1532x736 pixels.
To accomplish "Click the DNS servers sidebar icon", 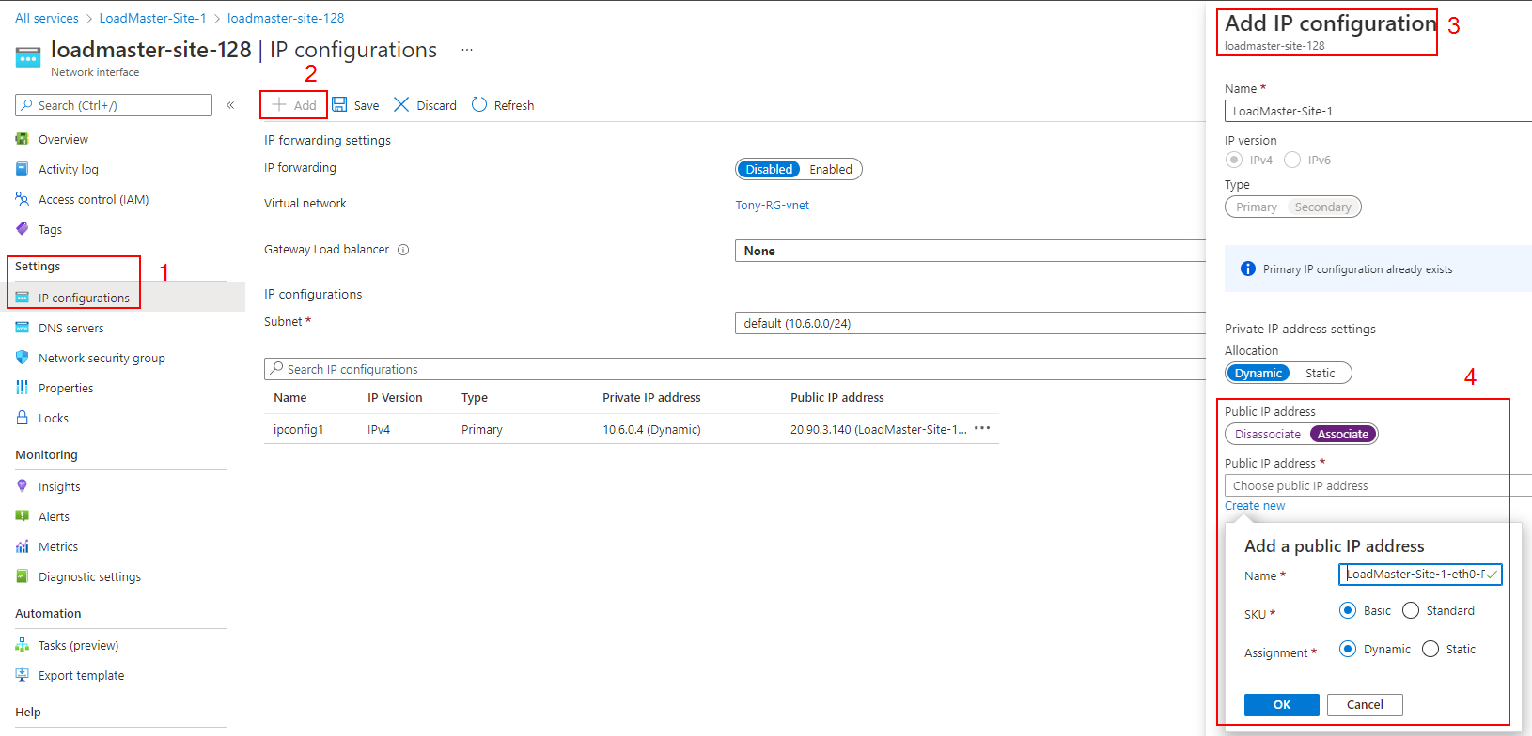I will point(23,328).
